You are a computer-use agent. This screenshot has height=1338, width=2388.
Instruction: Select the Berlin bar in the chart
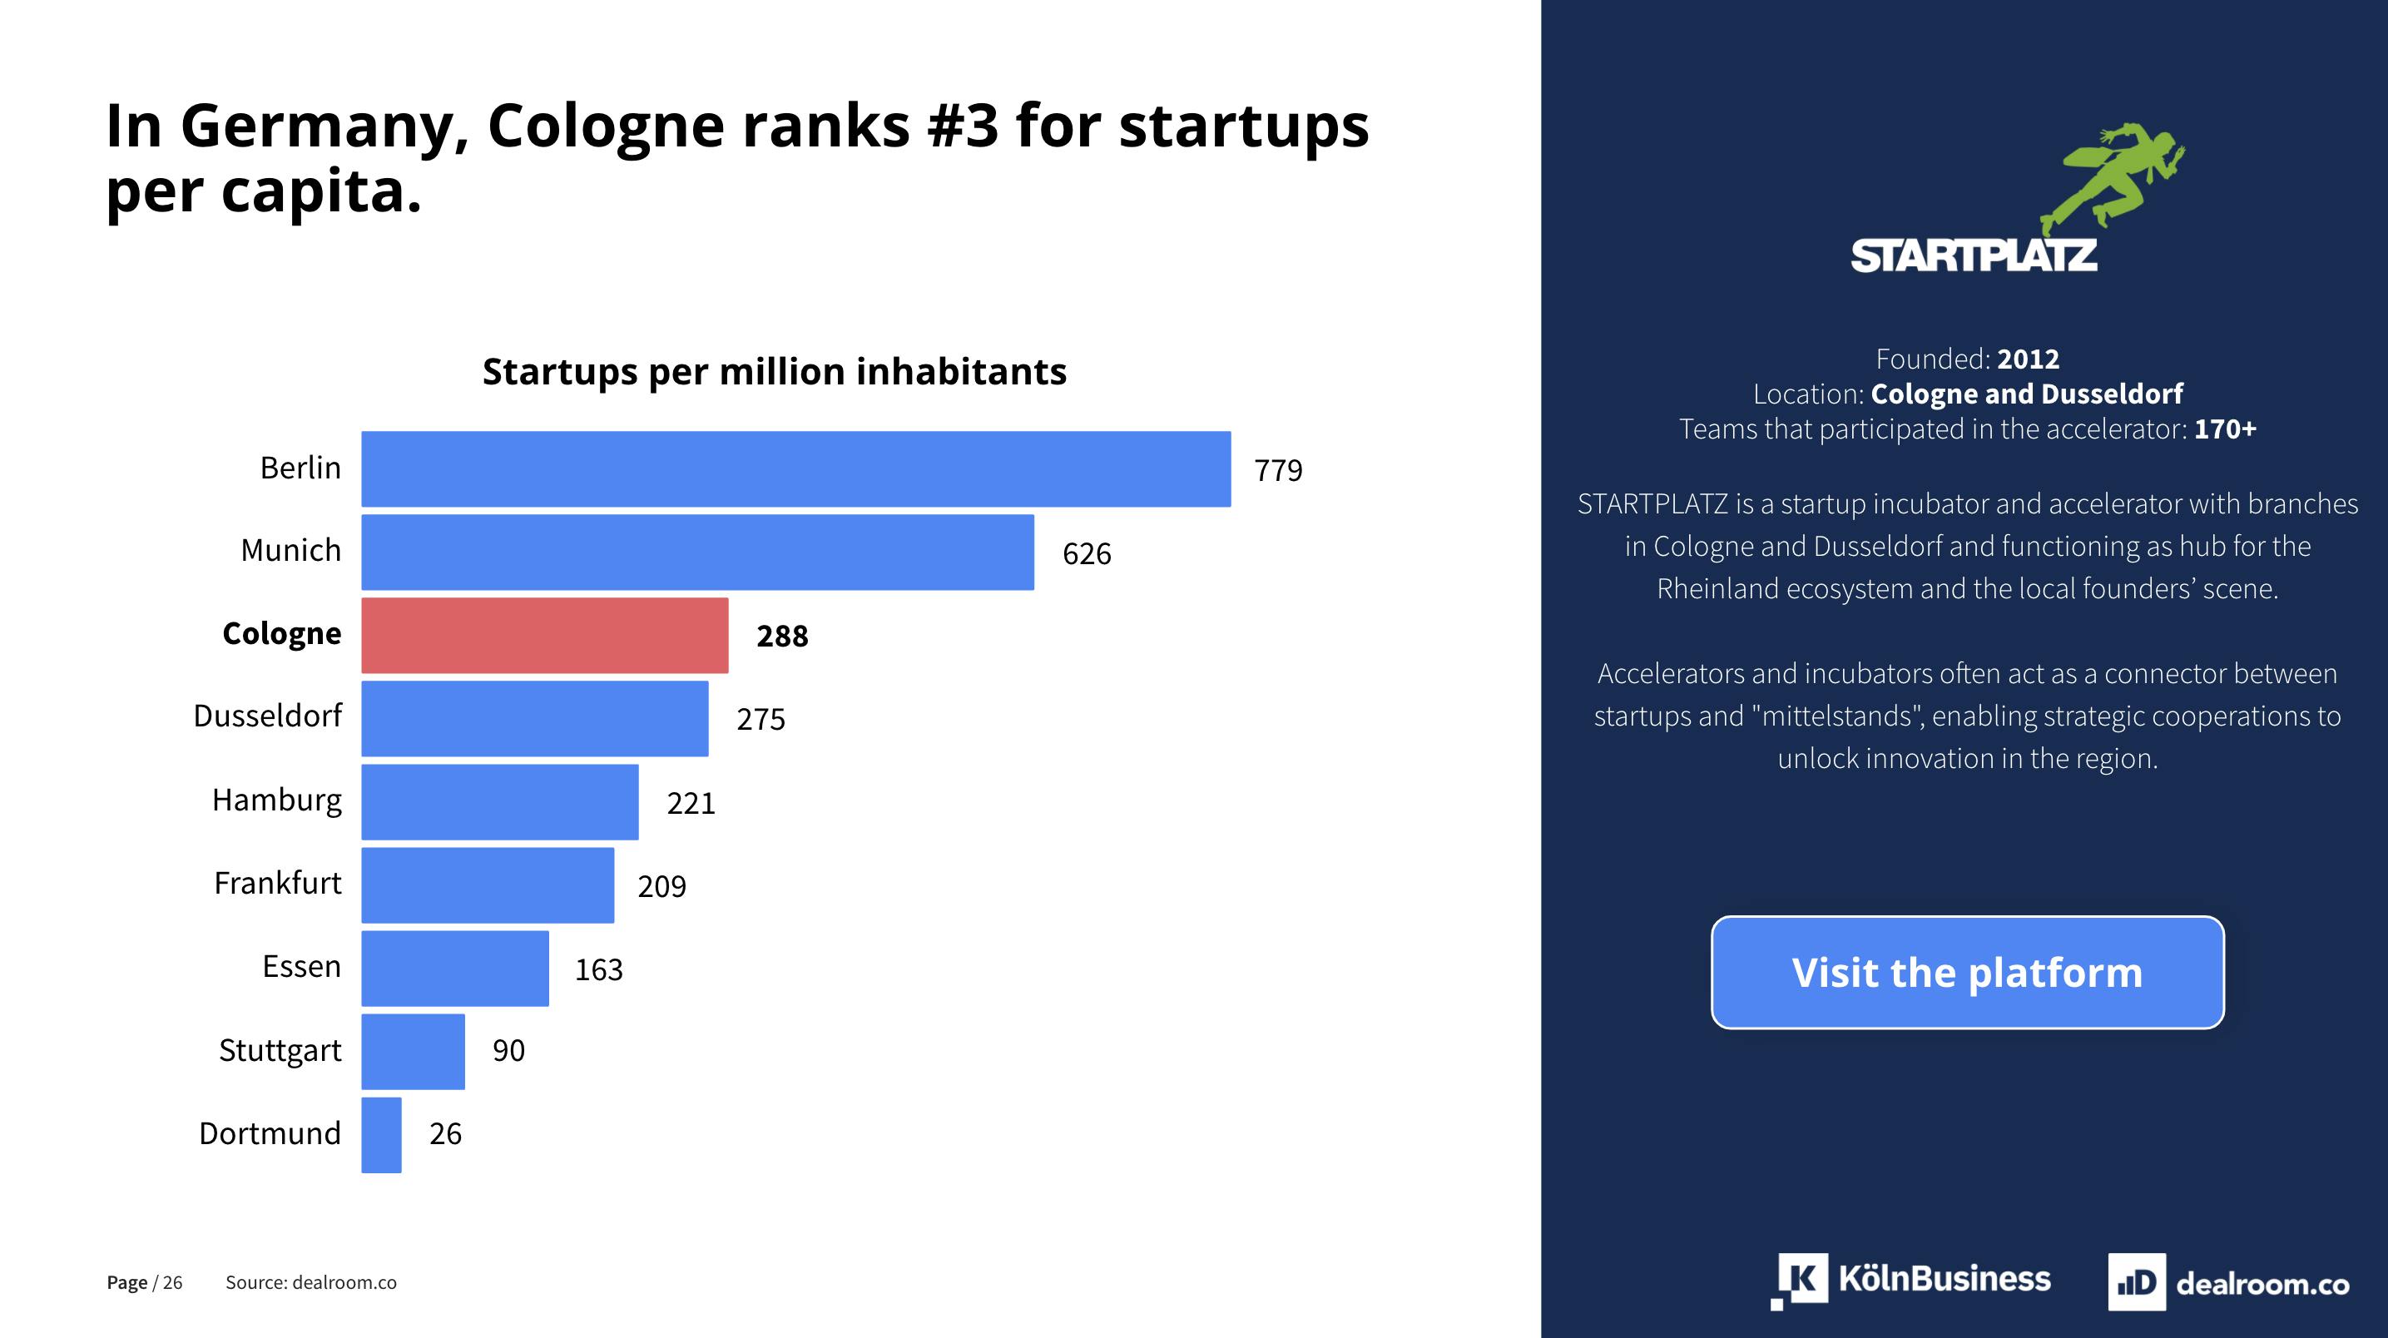795,469
